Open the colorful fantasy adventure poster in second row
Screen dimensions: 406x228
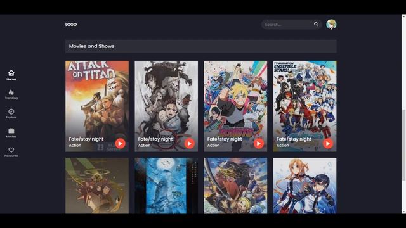tap(235, 186)
